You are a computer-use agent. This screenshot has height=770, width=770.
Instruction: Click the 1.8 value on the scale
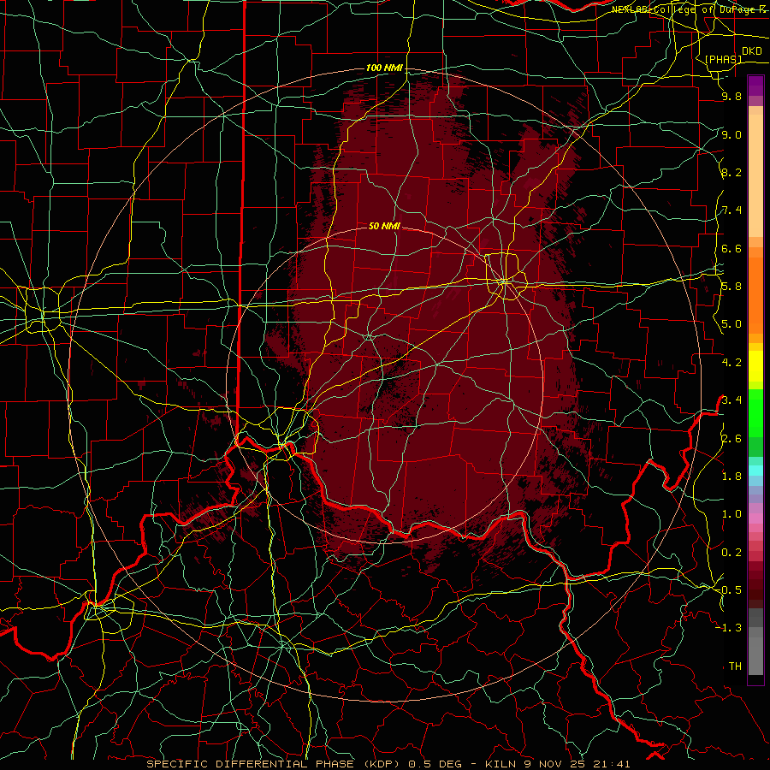pos(731,477)
